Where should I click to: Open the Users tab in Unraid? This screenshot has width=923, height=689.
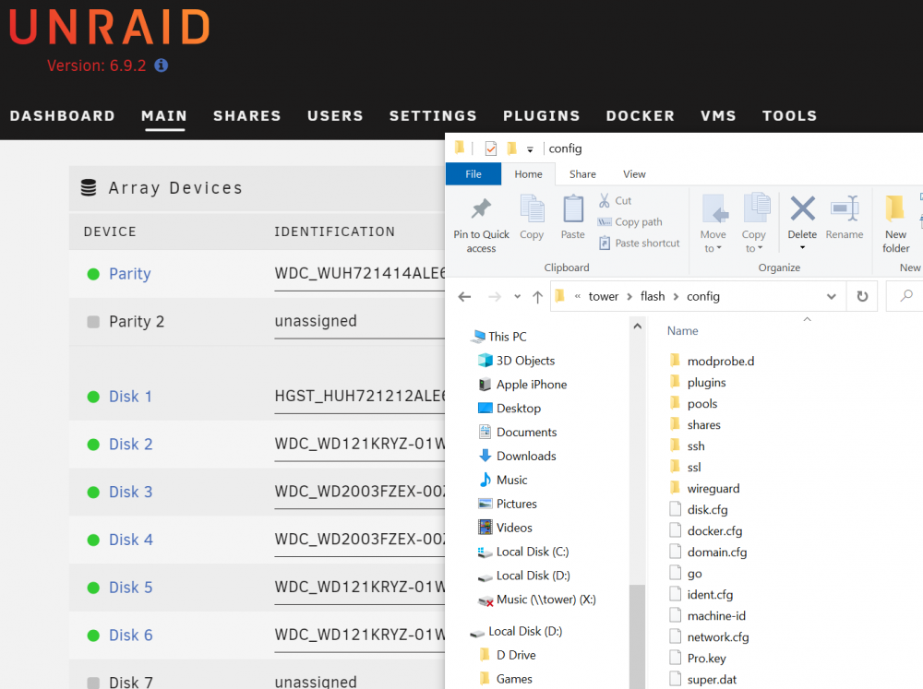(335, 116)
